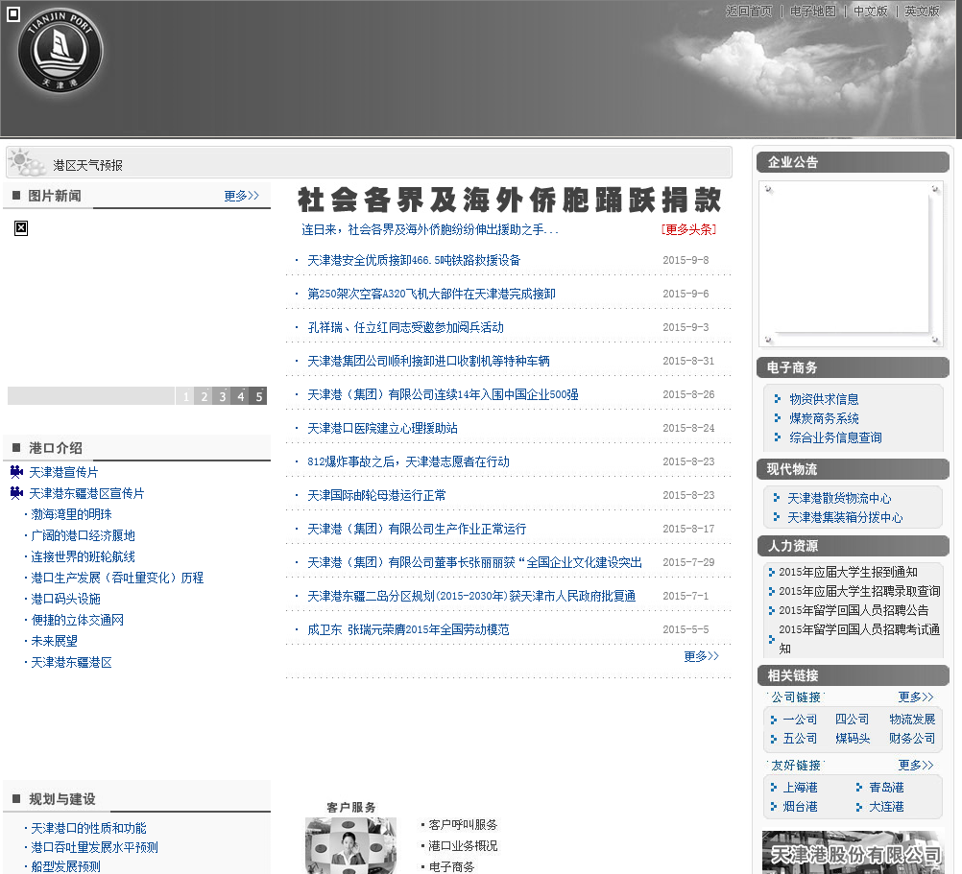Image resolution: width=962 pixels, height=874 pixels.
Task: Open 更多>> below the news list
Action: tap(701, 656)
